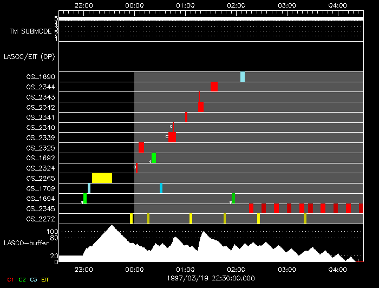Viewport: 379px width, 288px height.
Task: Click the 1997/03/19 22:30:00.000 date text
Action: (x=211, y=278)
